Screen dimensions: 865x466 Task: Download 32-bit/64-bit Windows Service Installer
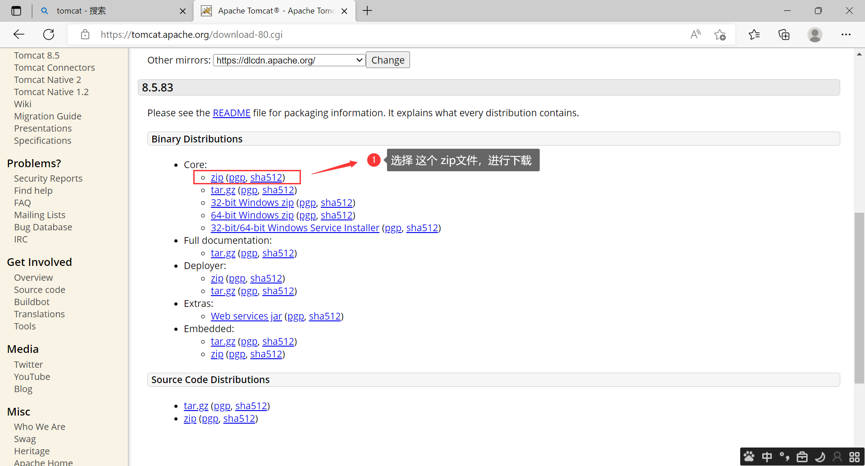click(x=295, y=228)
